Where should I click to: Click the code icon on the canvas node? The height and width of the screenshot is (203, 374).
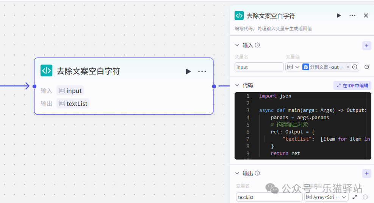click(46, 71)
